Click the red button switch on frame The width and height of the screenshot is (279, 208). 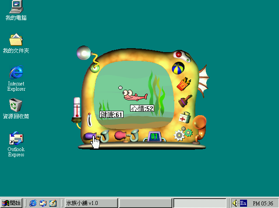(178, 54)
